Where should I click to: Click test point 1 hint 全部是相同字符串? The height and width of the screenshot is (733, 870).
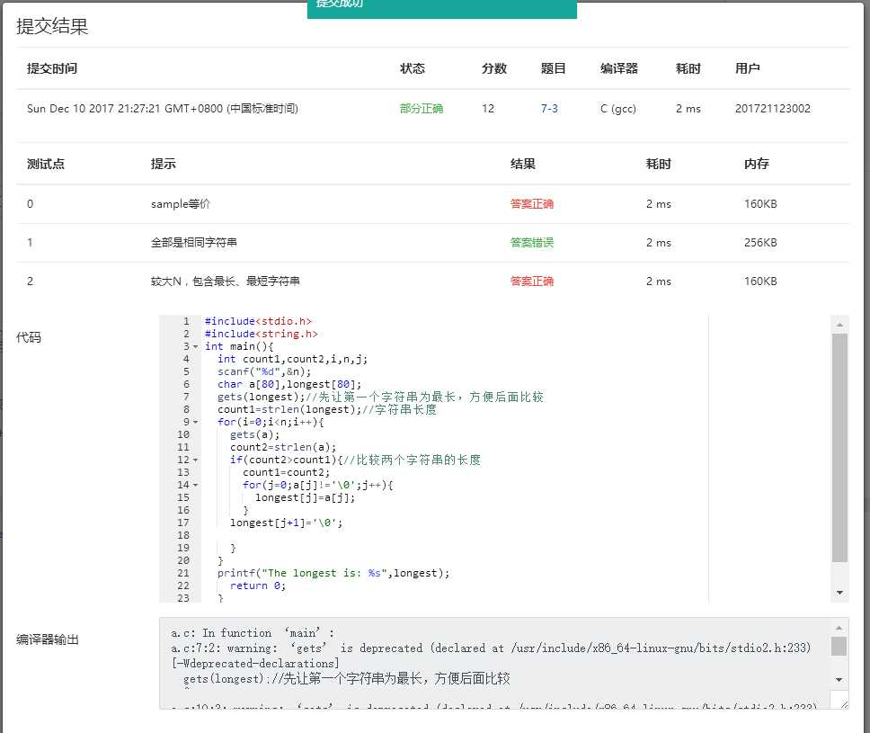pyautogui.click(x=193, y=243)
